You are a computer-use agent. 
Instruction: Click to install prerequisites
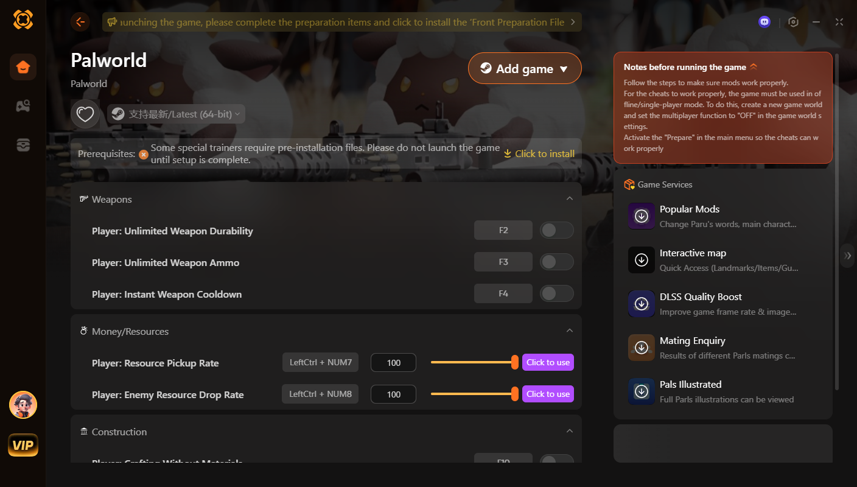click(x=539, y=153)
